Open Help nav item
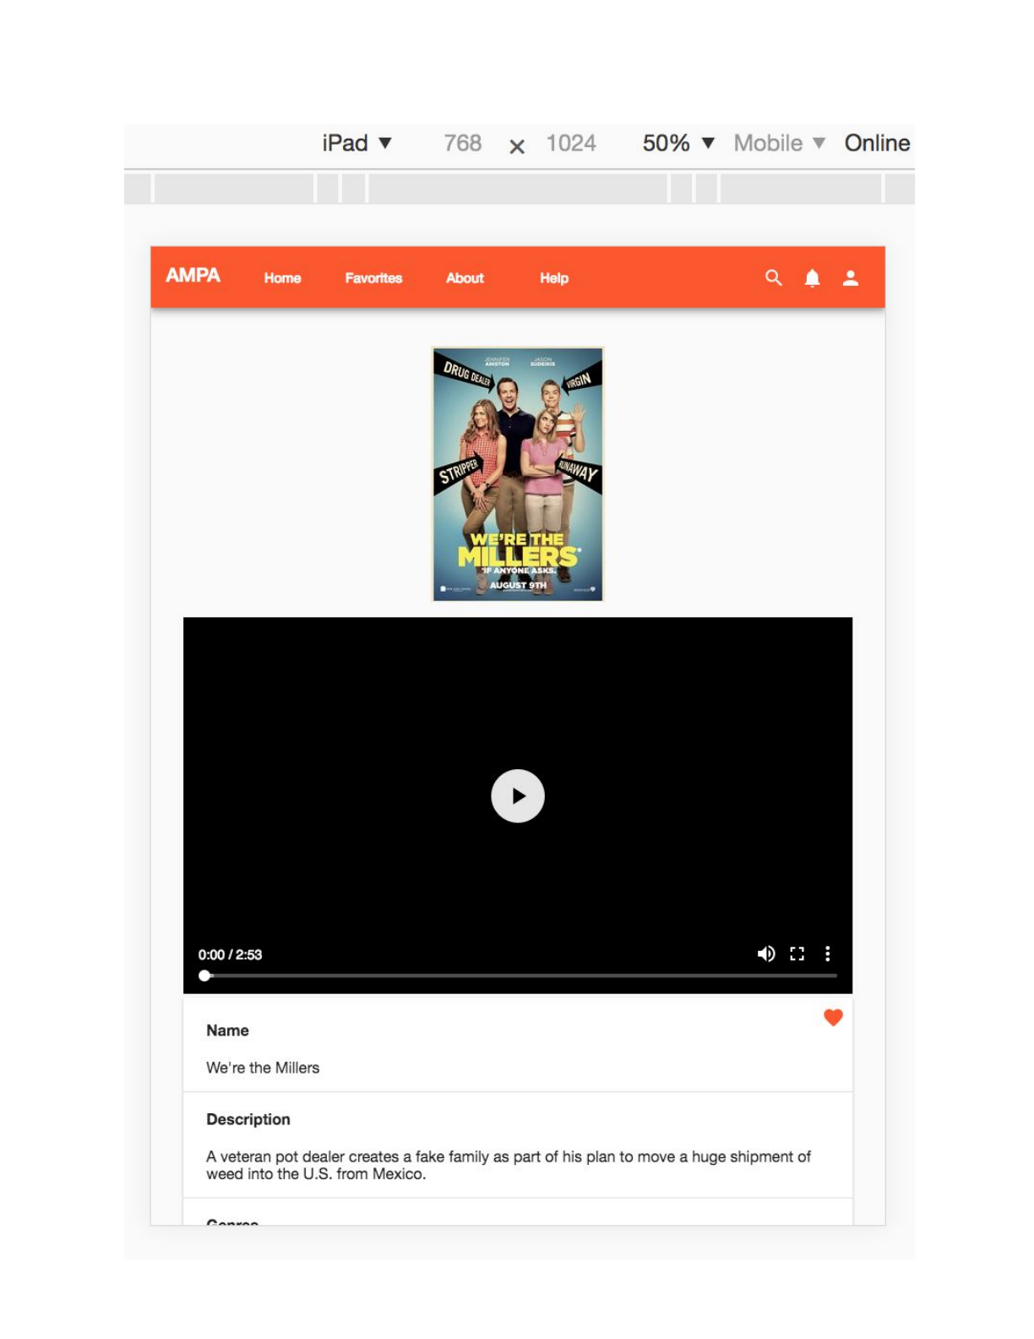The image size is (1034, 1339). (x=554, y=277)
